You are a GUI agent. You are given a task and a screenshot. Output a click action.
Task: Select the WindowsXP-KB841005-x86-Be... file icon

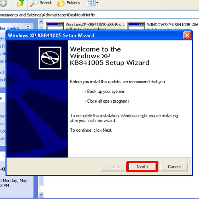(55, 26)
